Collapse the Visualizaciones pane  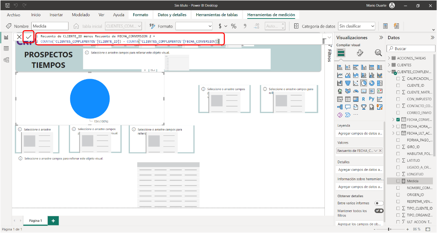tap(381, 38)
